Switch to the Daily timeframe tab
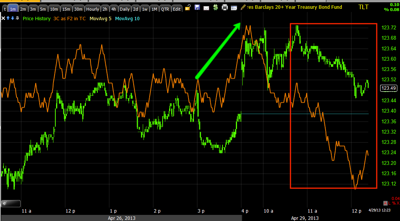The height and width of the screenshot is (221, 400). click(124, 9)
